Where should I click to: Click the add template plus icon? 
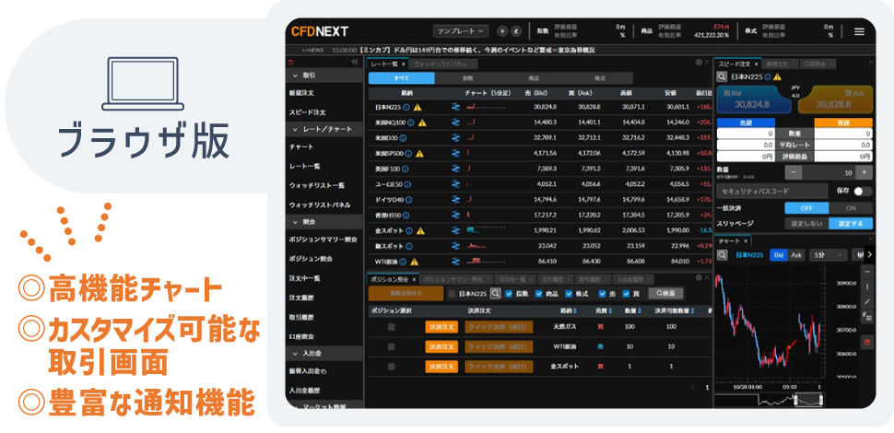[x=502, y=31]
